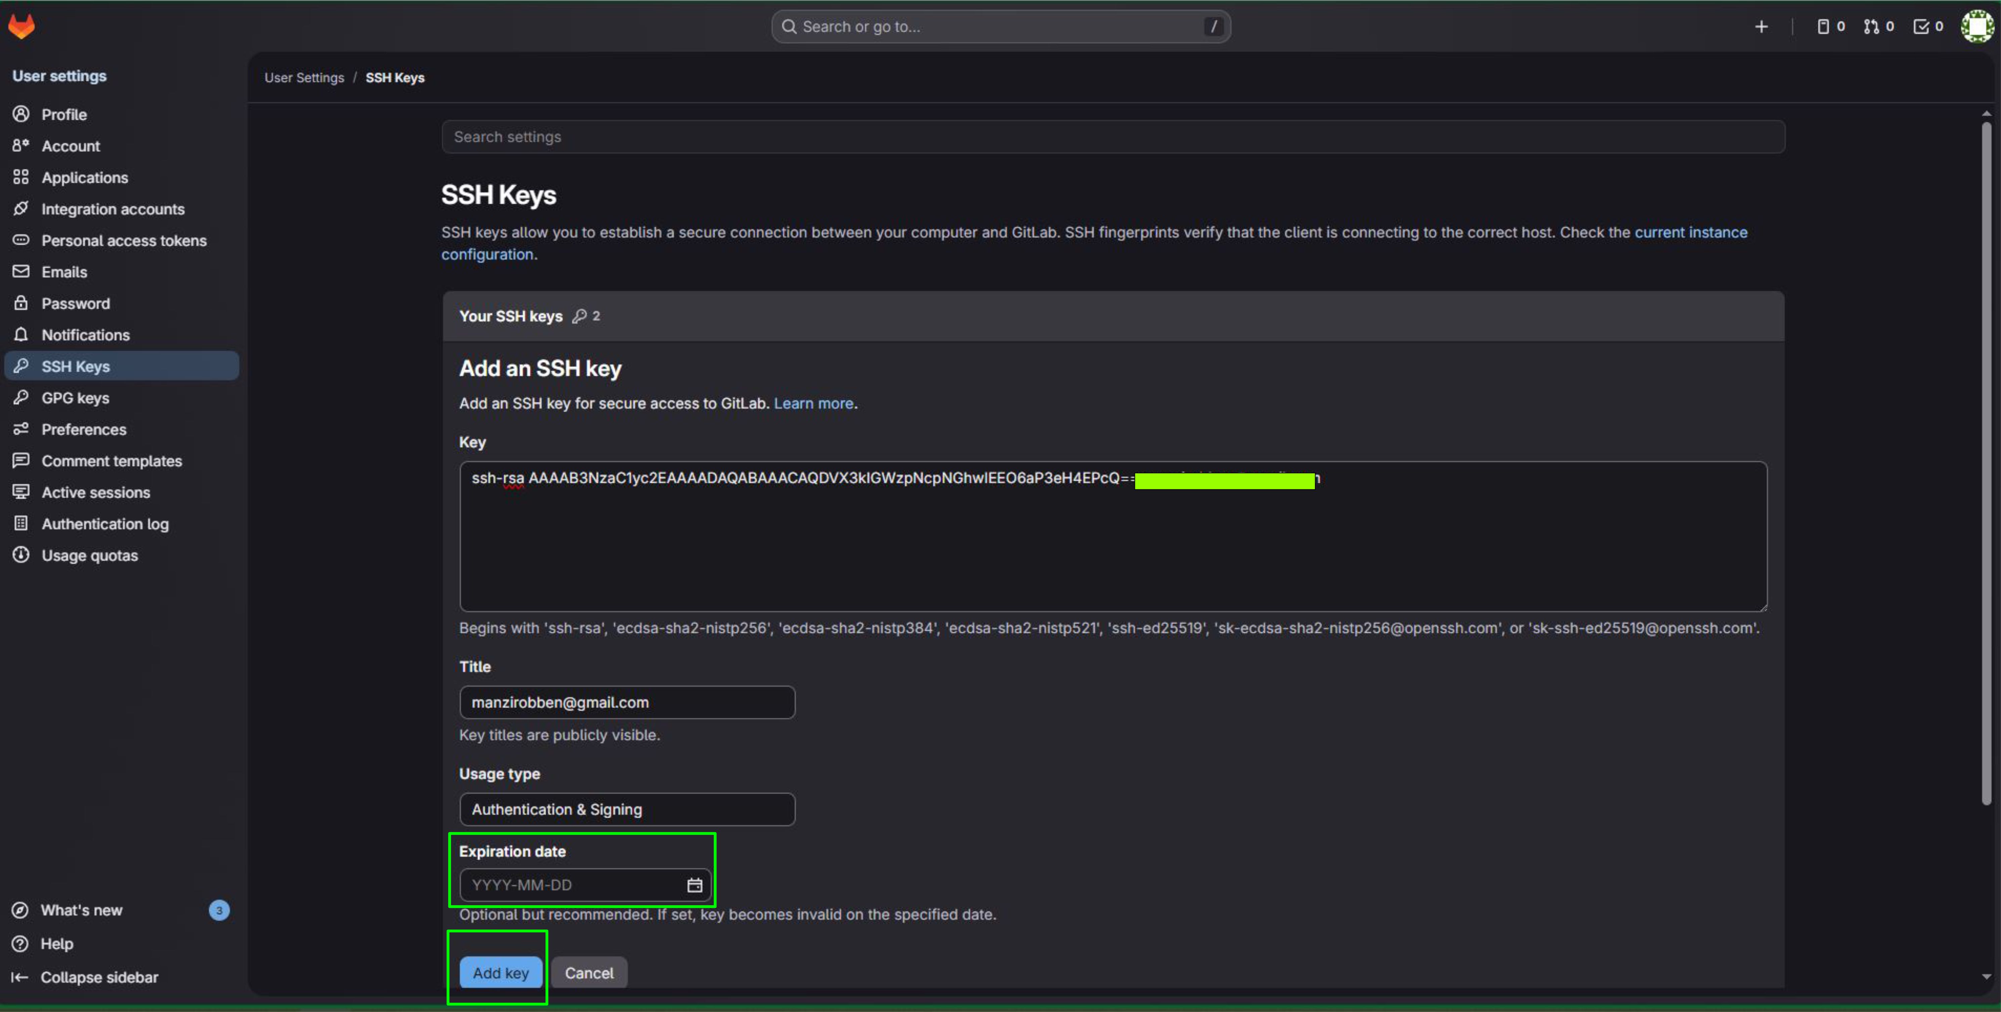
Task: Click the Add key button
Action: [500, 972]
